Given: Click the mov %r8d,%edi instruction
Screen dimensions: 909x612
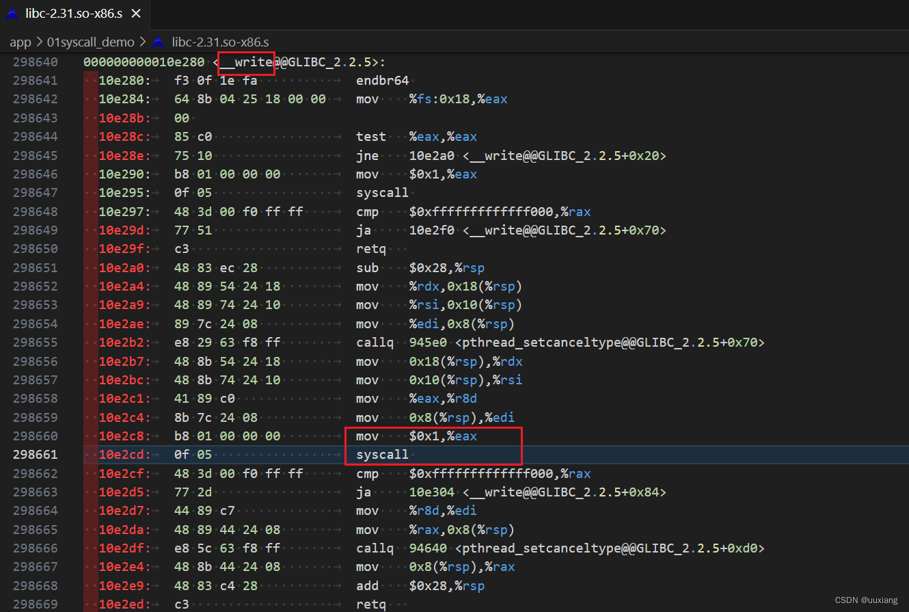Looking at the screenshot, I should (416, 511).
